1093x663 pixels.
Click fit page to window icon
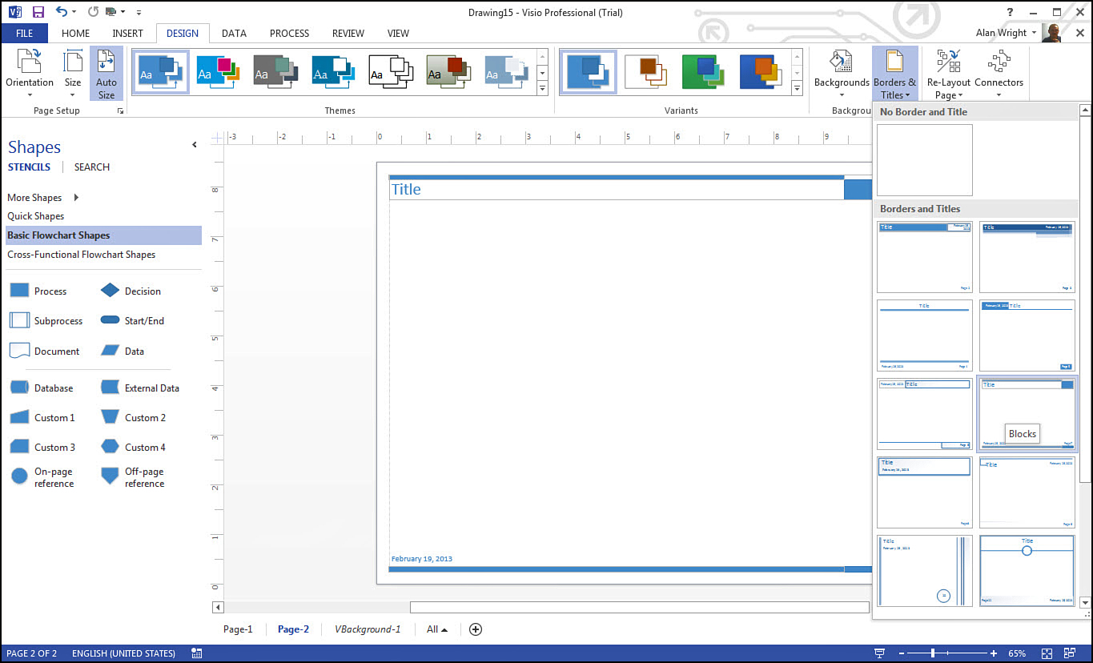[1047, 653]
